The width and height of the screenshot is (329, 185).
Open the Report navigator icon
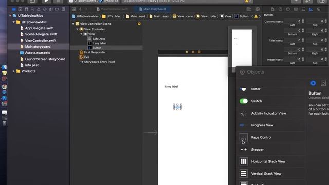coord(63,9)
